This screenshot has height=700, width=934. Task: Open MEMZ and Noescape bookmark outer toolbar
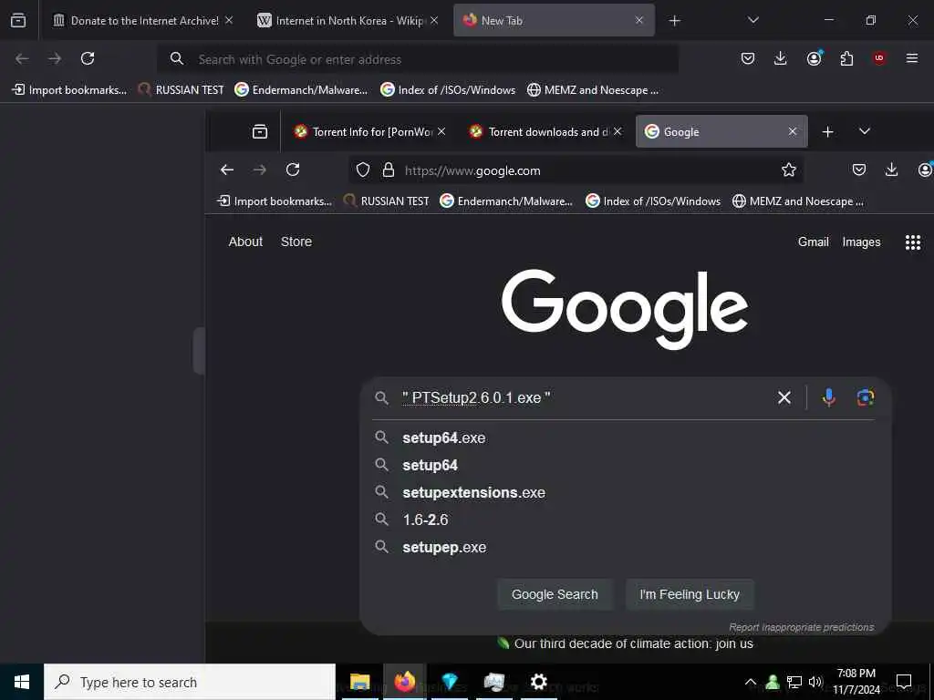593,90
